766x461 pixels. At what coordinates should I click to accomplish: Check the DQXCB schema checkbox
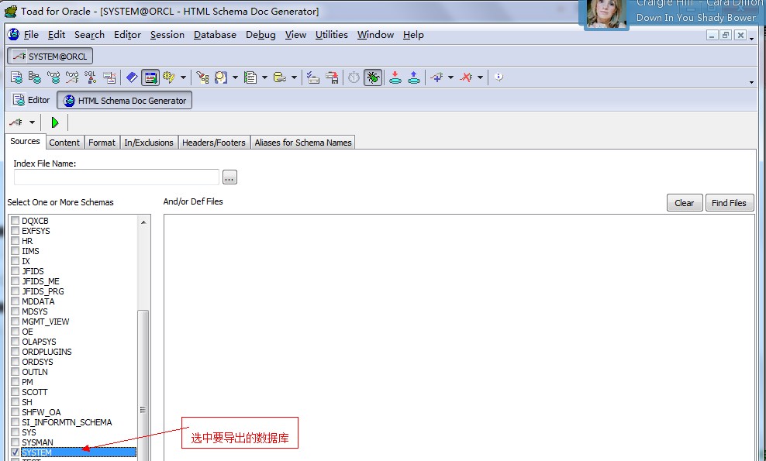[16, 221]
